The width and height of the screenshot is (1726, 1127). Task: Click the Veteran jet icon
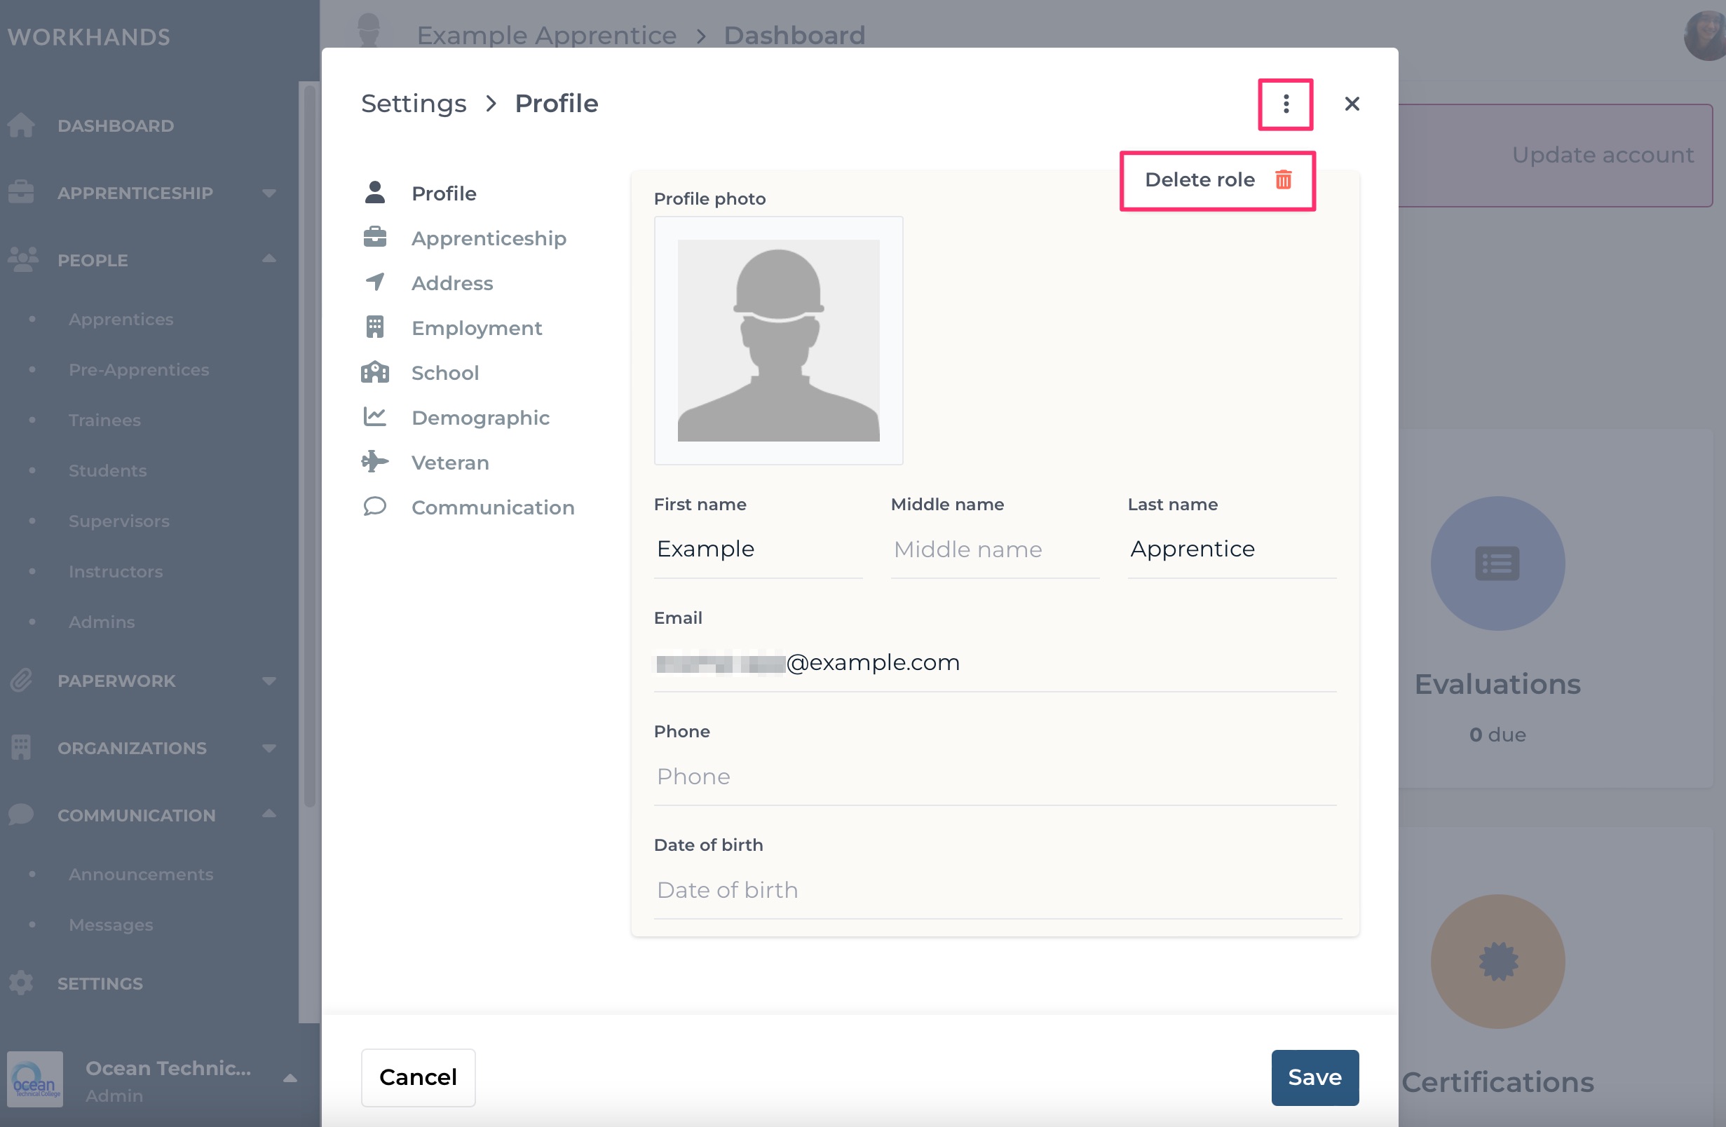tap(374, 462)
